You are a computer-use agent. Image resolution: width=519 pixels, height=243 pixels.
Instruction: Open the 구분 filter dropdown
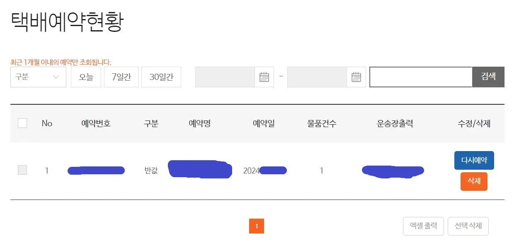click(x=38, y=77)
